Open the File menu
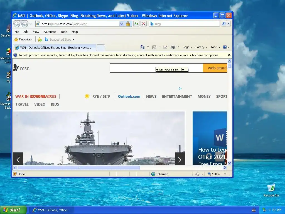This screenshot has height=214, width=285. [x=17, y=32]
